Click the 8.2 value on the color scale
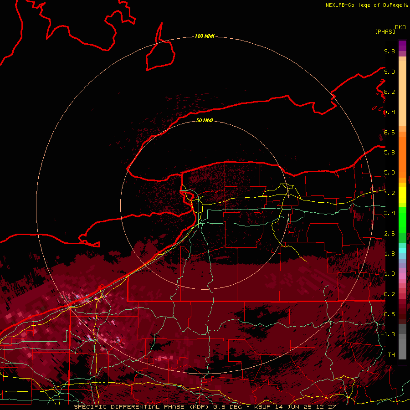This screenshot has height=410, width=410. pos(389,92)
